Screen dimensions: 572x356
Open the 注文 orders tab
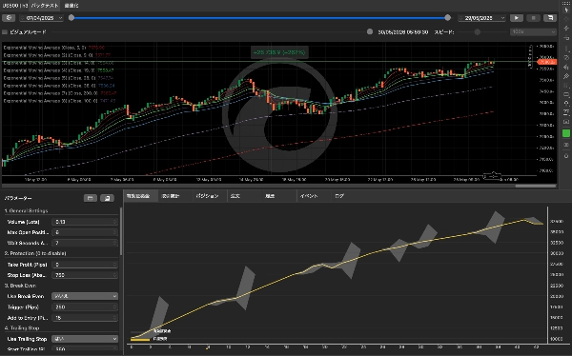(235, 196)
